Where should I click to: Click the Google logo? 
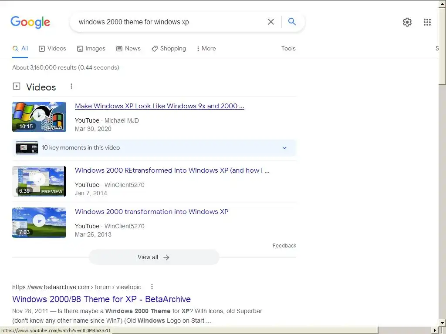click(30, 22)
